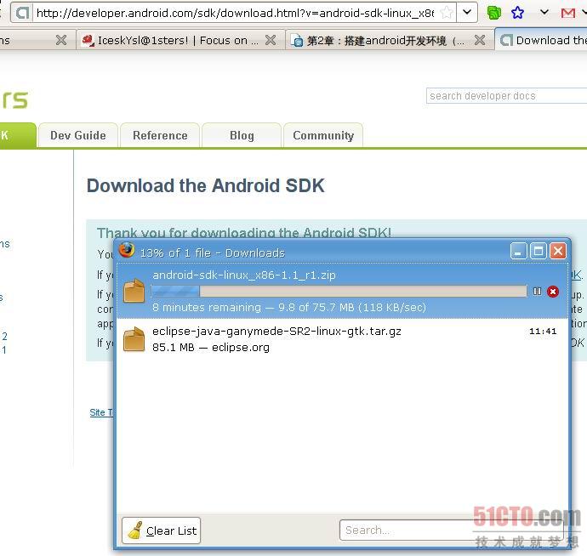The height and width of the screenshot is (556, 587).
Task: Close the IceskYsl@1sters tab
Action: (271, 40)
